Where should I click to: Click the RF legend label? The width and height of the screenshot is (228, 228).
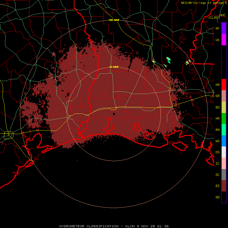[217, 28]
